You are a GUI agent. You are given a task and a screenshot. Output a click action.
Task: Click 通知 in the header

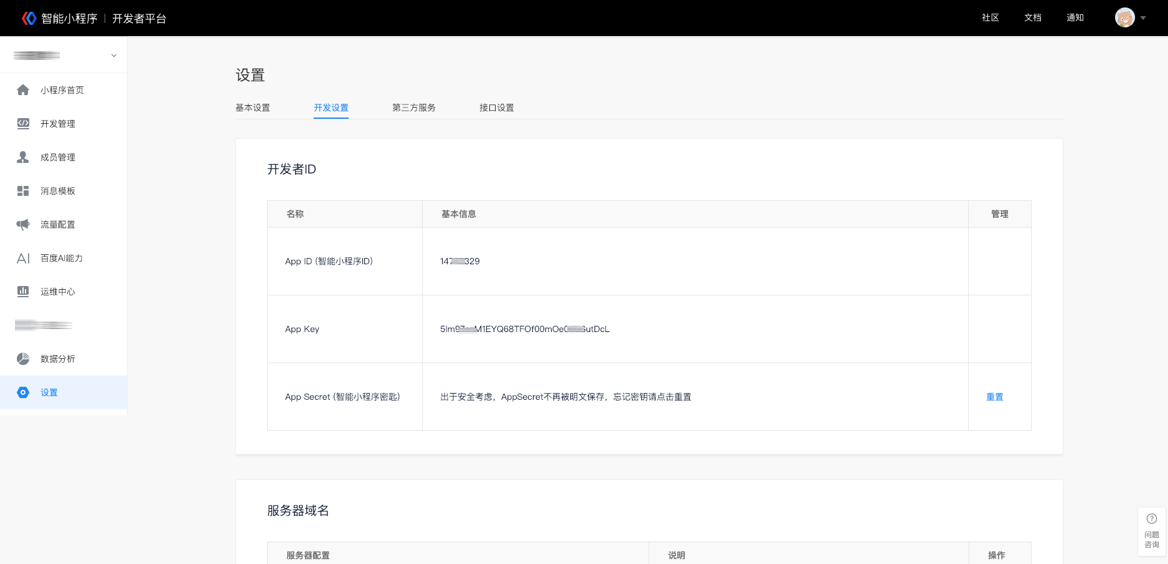pyautogui.click(x=1075, y=17)
